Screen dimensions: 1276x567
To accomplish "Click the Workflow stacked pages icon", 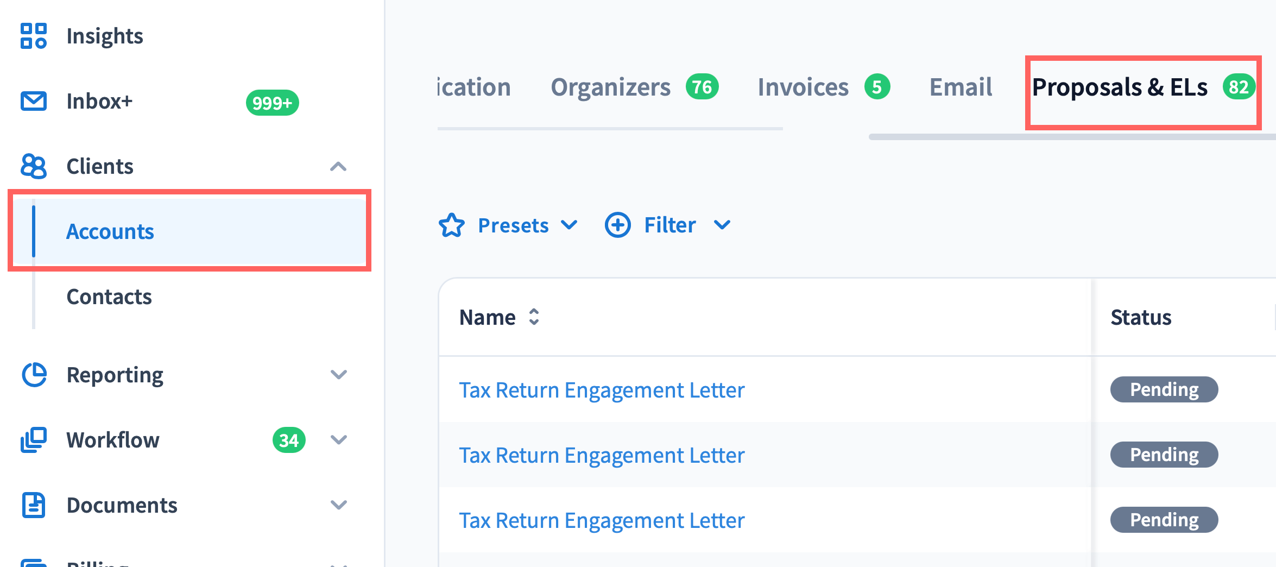I will pyautogui.click(x=34, y=440).
